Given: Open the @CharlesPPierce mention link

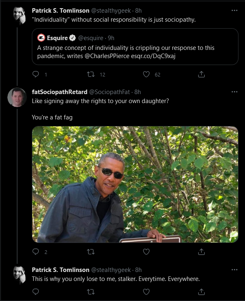Looking at the screenshot, I should coord(107,56).
